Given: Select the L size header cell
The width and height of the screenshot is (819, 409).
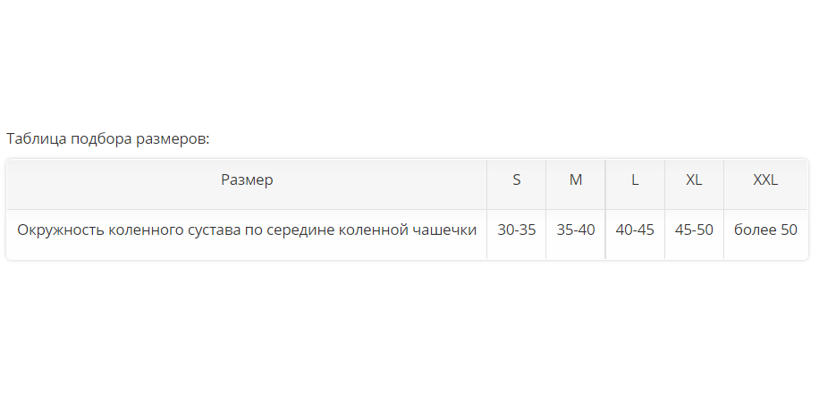Looking at the screenshot, I should 635,180.
